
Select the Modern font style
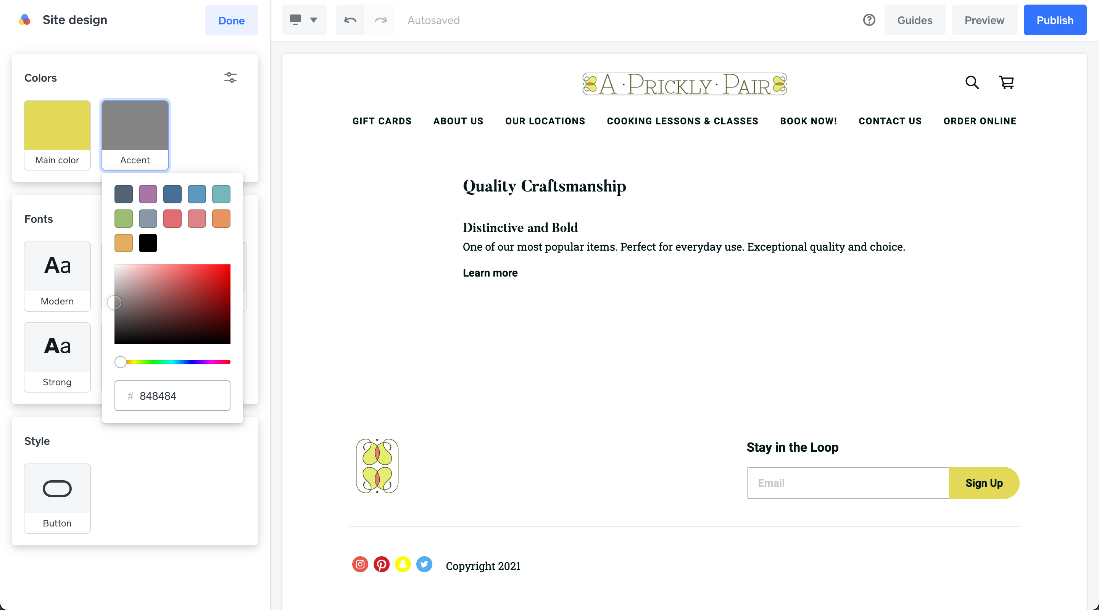57,277
